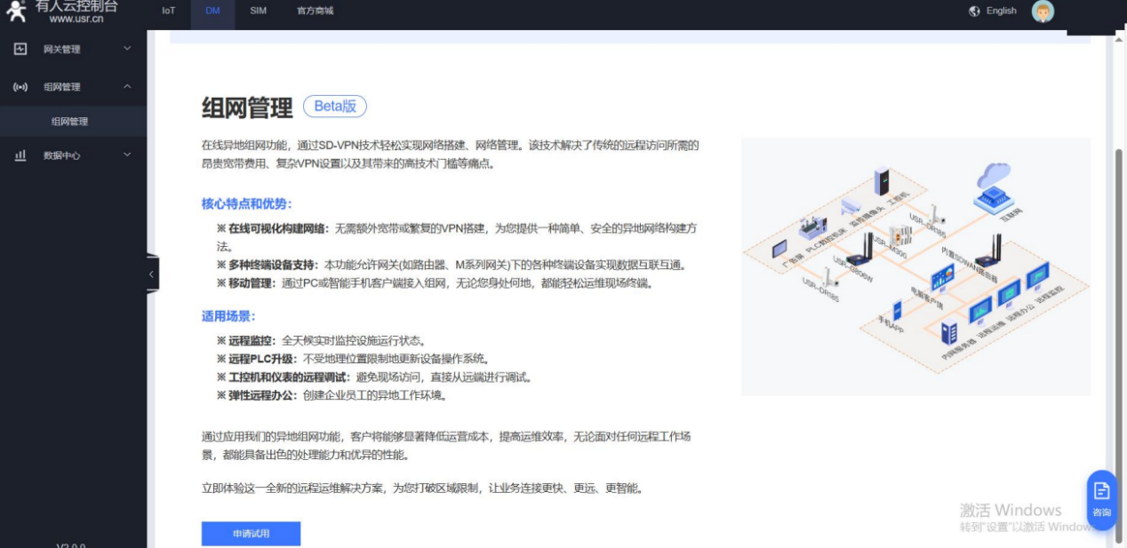Image resolution: width=1127 pixels, height=548 pixels.
Task: Open the 咨询 floating chat button
Action: pyautogui.click(x=1101, y=499)
